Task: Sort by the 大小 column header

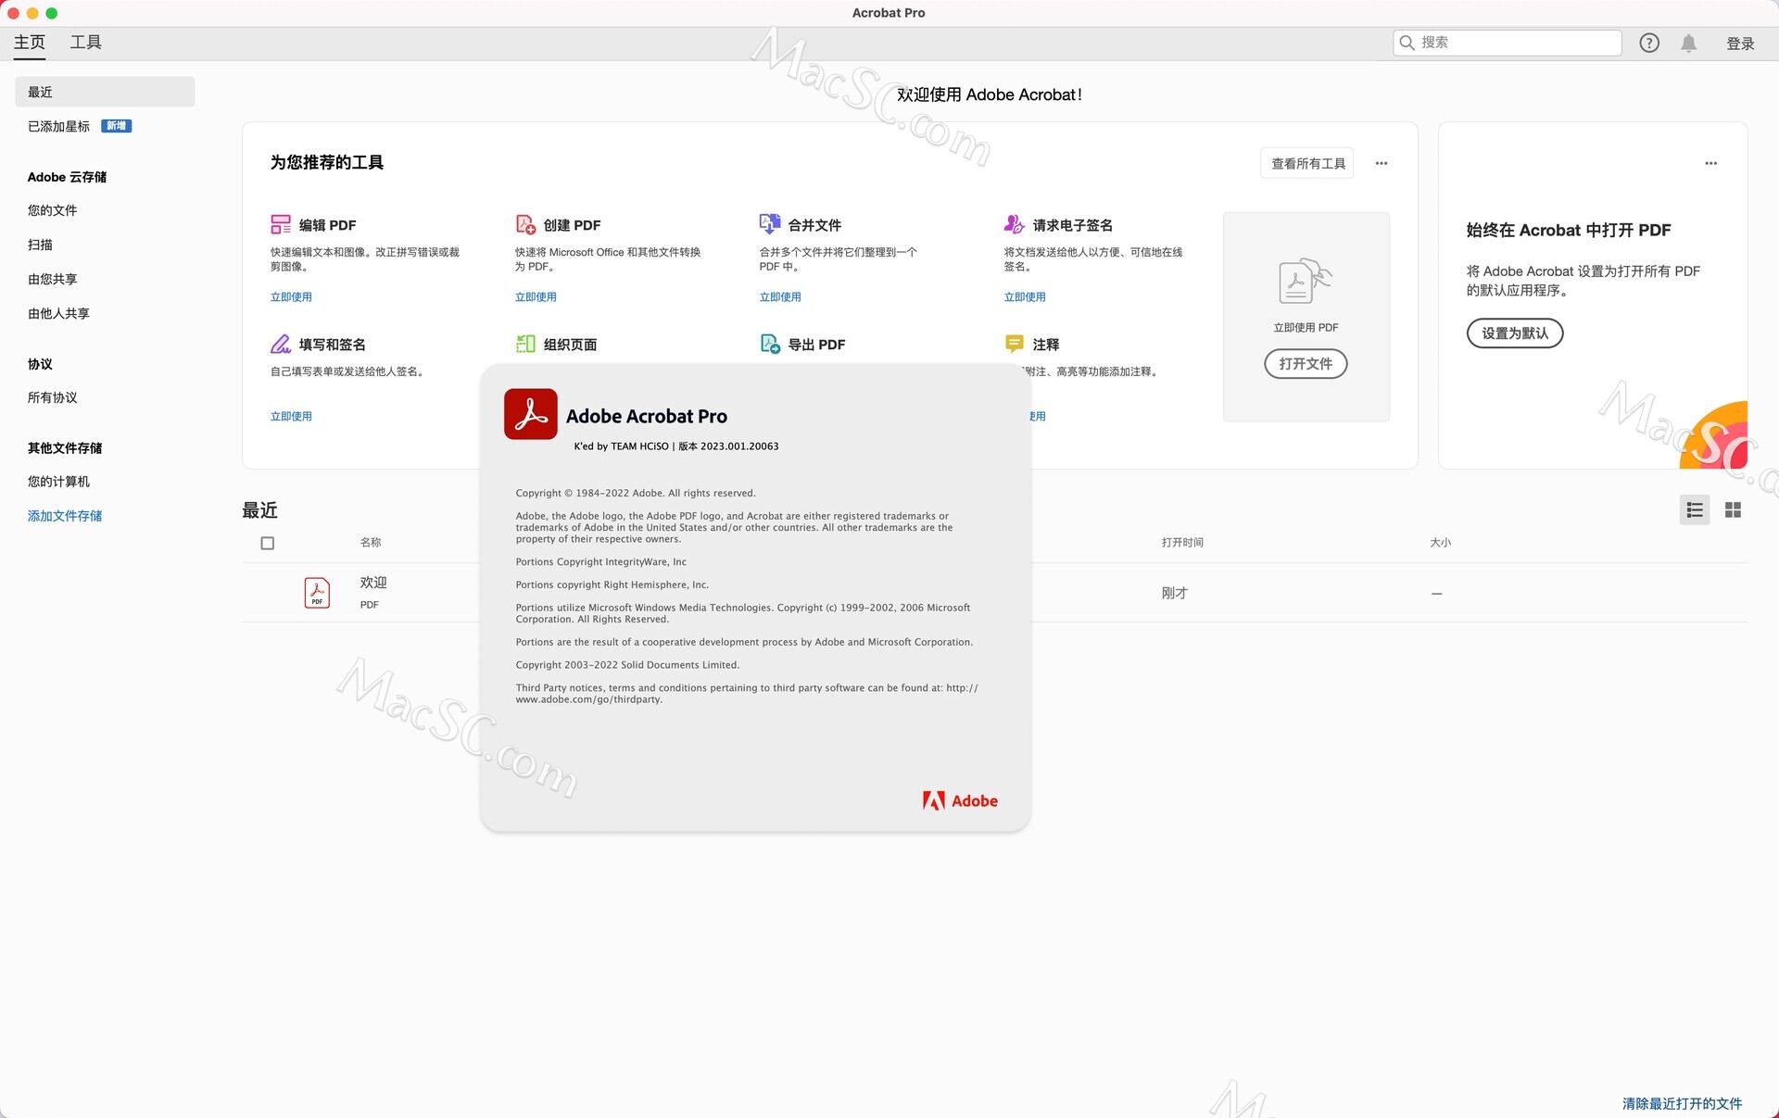Action: 1441,542
